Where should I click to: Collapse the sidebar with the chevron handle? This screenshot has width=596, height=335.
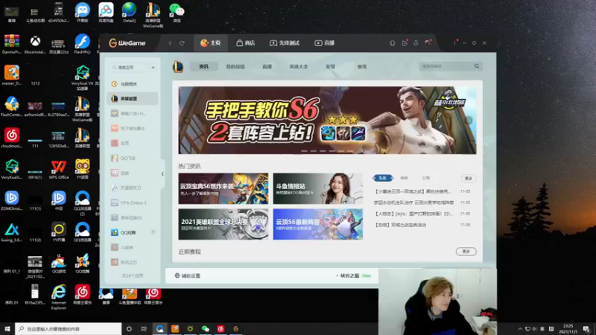162,174
